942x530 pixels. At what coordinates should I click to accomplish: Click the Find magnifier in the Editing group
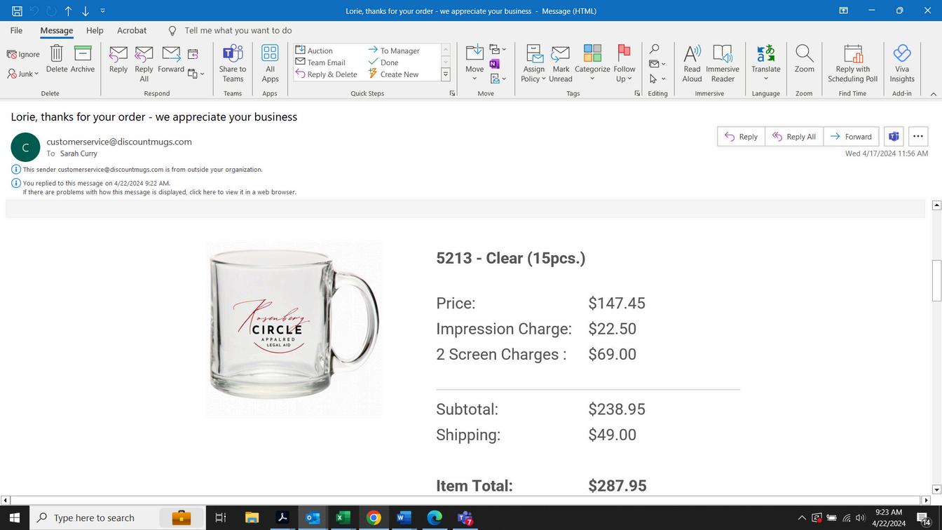tap(654, 49)
